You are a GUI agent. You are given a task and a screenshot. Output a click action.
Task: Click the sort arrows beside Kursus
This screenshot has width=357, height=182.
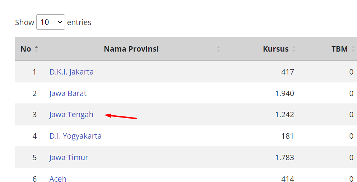(294, 49)
